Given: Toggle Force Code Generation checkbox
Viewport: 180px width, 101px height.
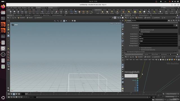Looking at the screenshot, I should (140, 48).
